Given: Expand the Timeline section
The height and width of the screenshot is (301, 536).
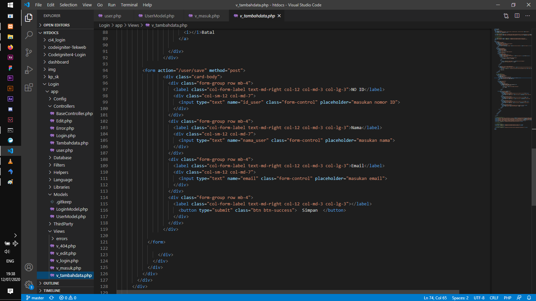Looking at the screenshot, I should (65, 291).
